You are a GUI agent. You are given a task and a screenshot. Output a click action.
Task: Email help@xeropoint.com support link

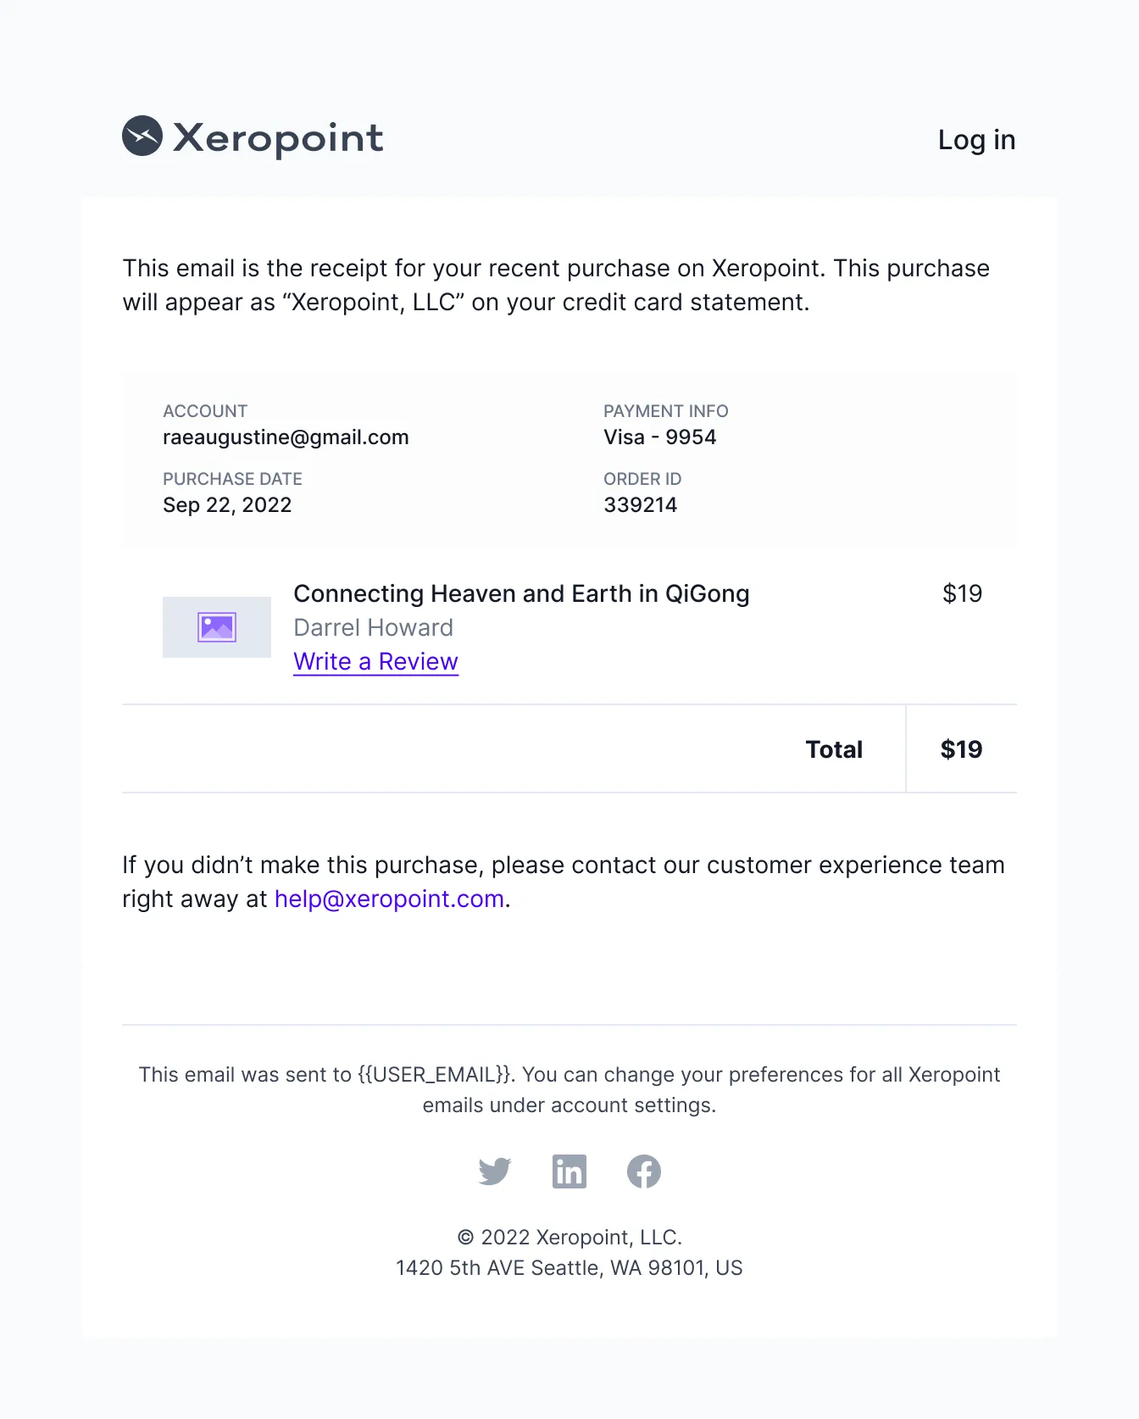coord(389,899)
